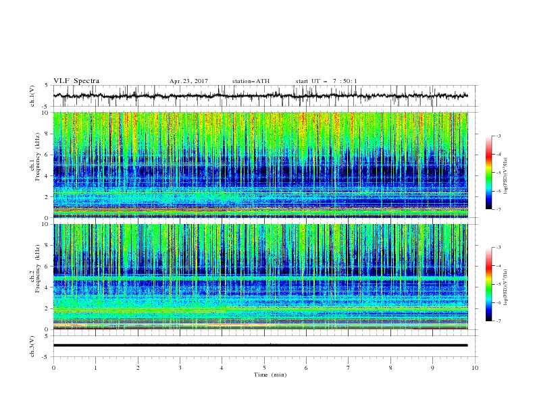Click the "station=ATH" header label

[x=251, y=81]
